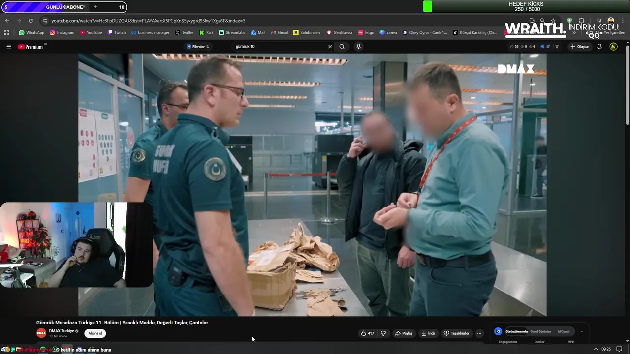Open the Gmail bookmark

pos(279,33)
